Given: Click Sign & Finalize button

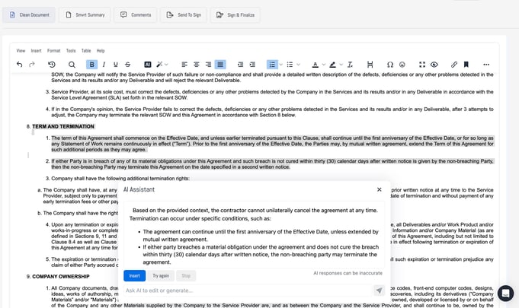Looking at the screenshot, I should [x=235, y=15].
